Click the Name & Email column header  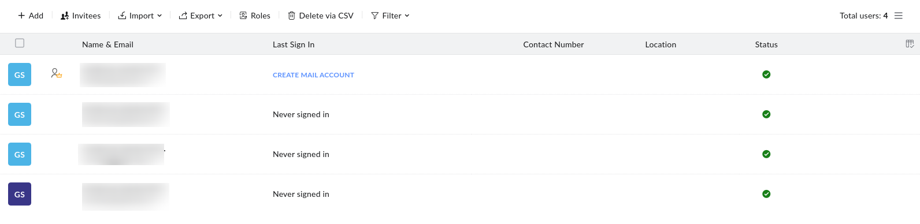(107, 44)
